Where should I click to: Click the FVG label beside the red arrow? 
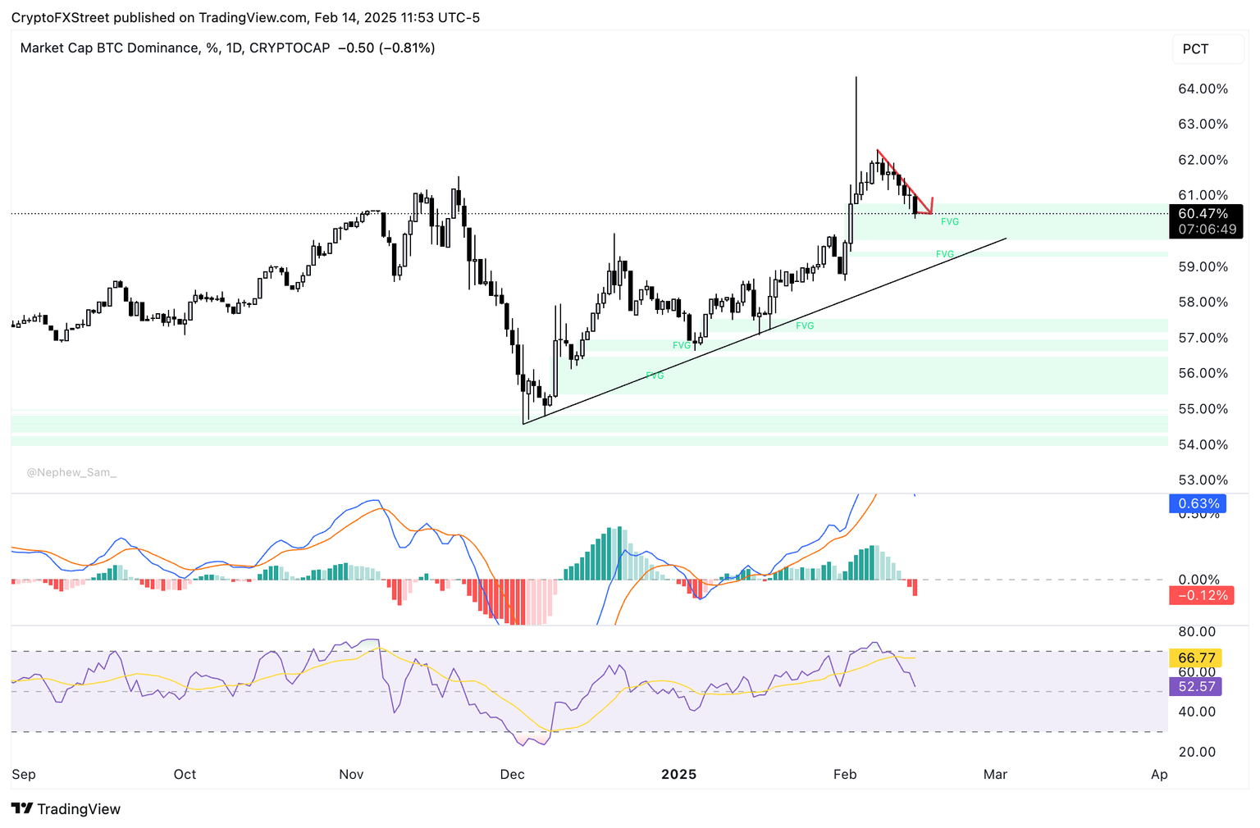point(950,221)
